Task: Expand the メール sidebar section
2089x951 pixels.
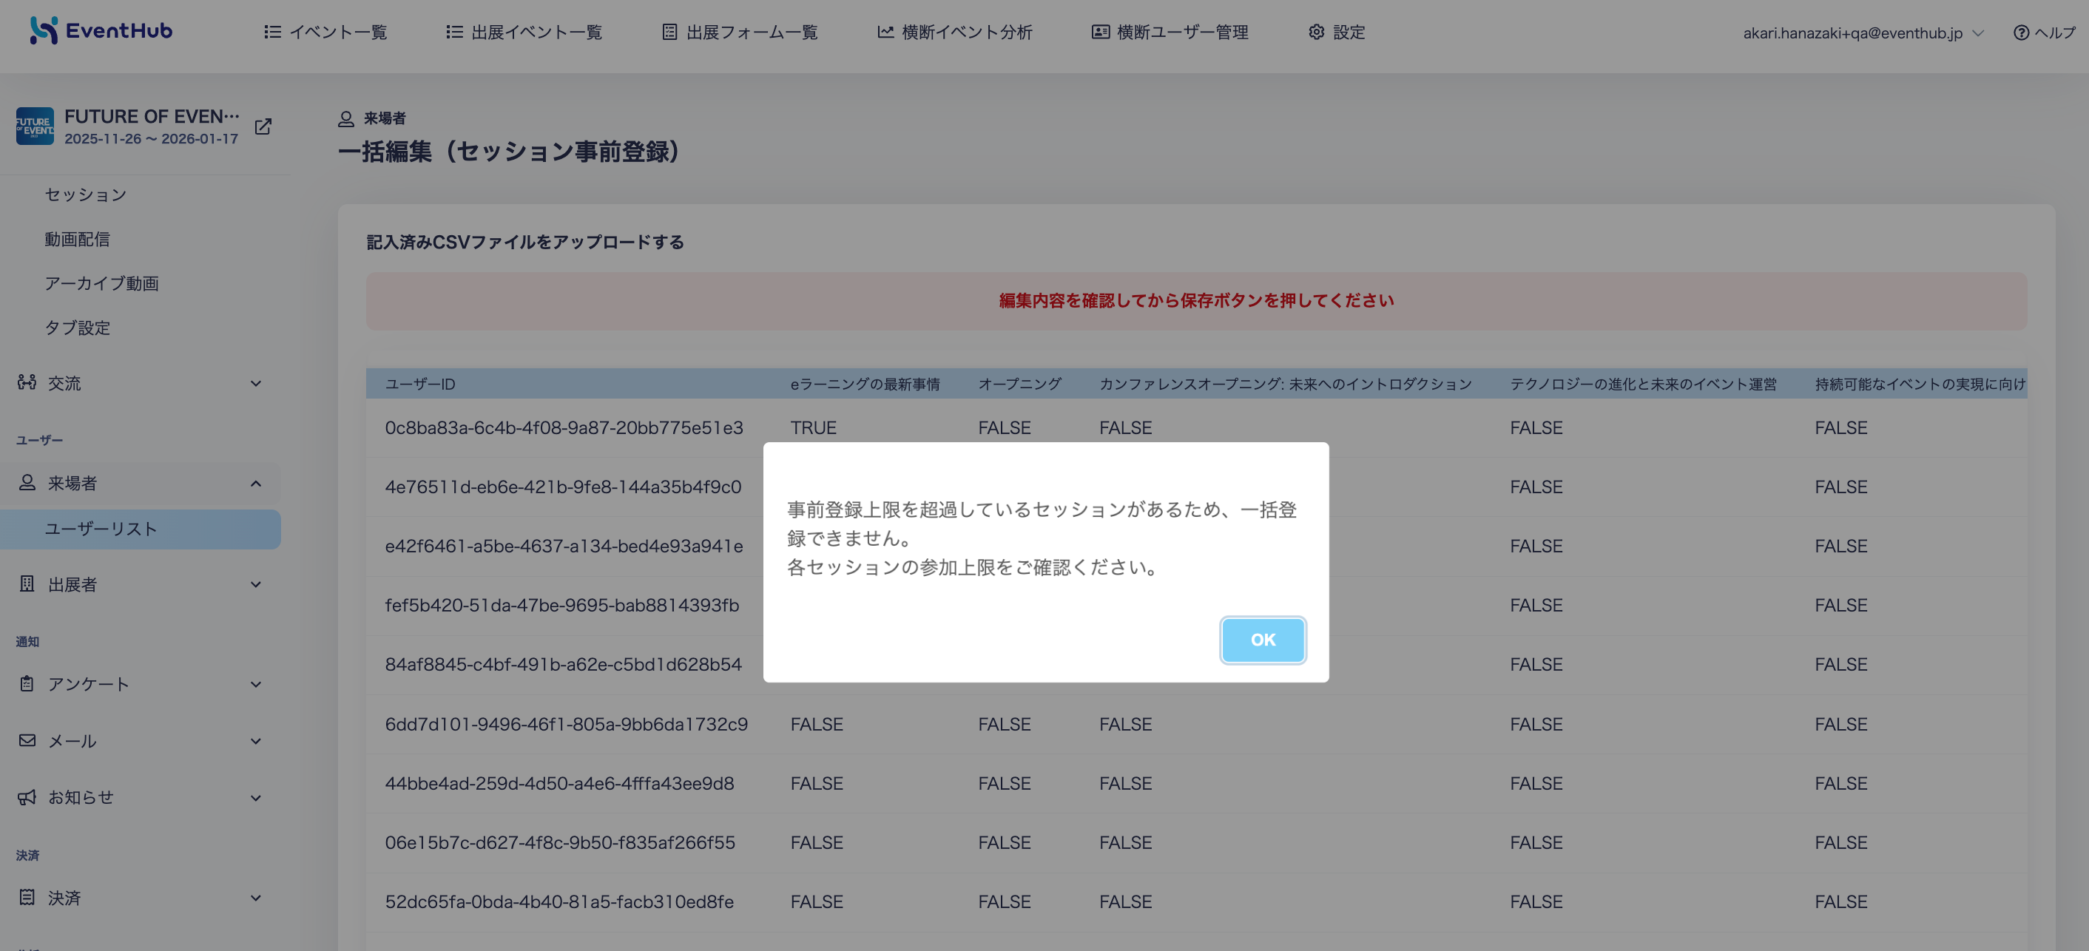Action: pyautogui.click(x=255, y=740)
